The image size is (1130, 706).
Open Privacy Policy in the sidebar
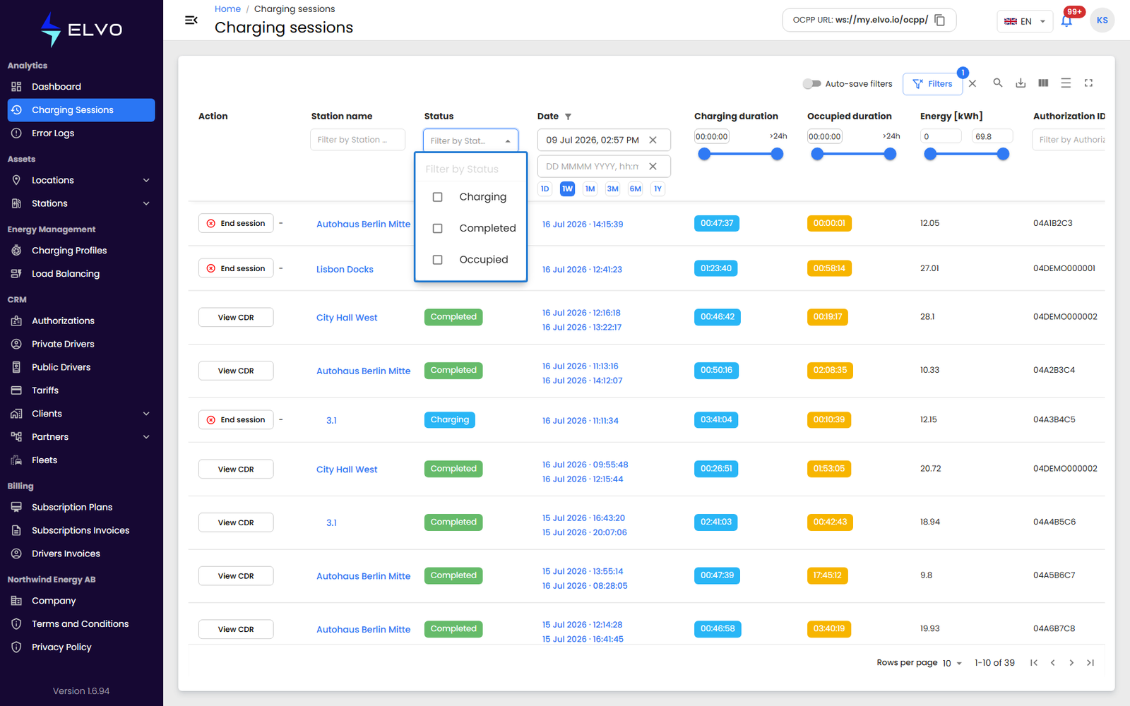(81, 647)
